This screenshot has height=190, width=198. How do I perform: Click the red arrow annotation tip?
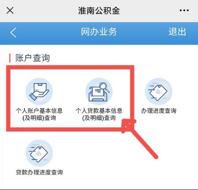127,125
